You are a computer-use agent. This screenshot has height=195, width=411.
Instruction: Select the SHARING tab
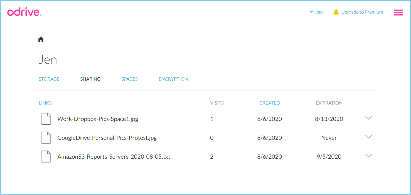90,79
